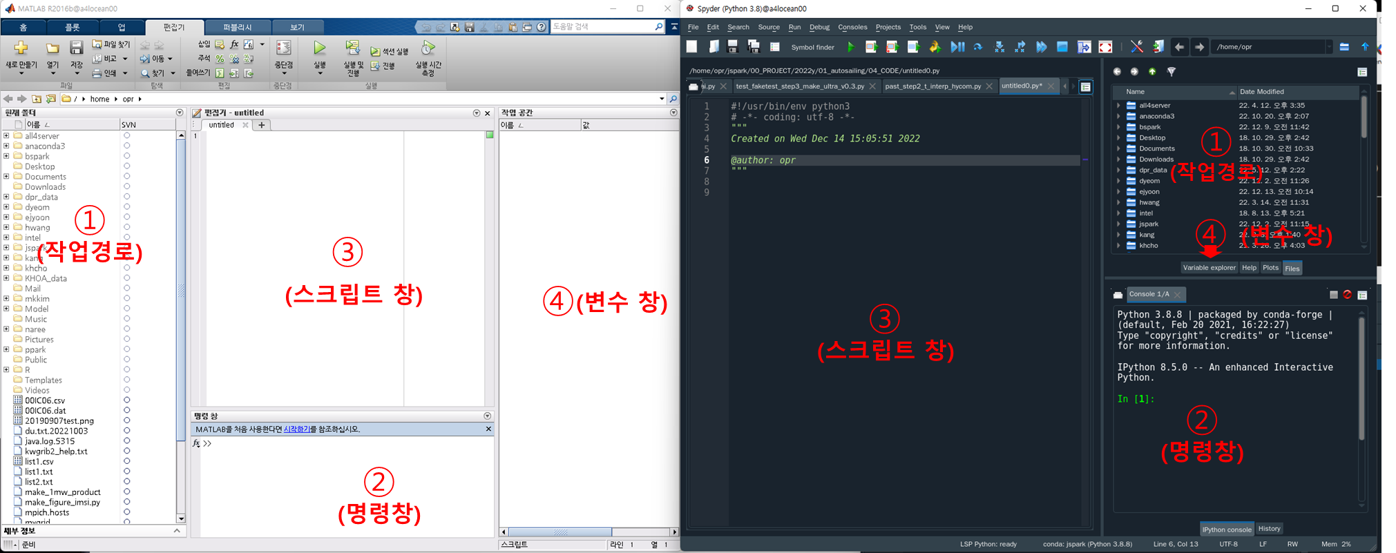
Task: Open MATLAB workspace (작업 공간) panel menu arrow
Action: point(673,113)
